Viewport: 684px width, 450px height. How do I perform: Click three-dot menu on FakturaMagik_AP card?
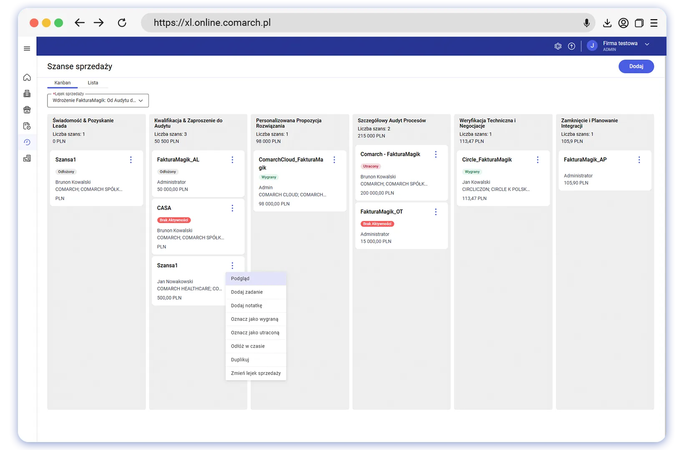click(x=639, y=160)
